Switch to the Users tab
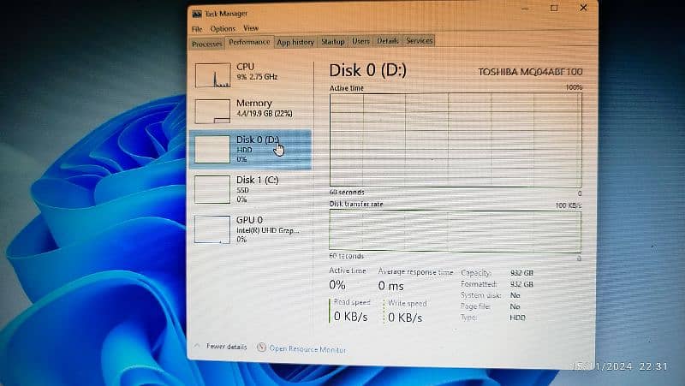Viewport: 685px width, 386px height. [360, 41]
